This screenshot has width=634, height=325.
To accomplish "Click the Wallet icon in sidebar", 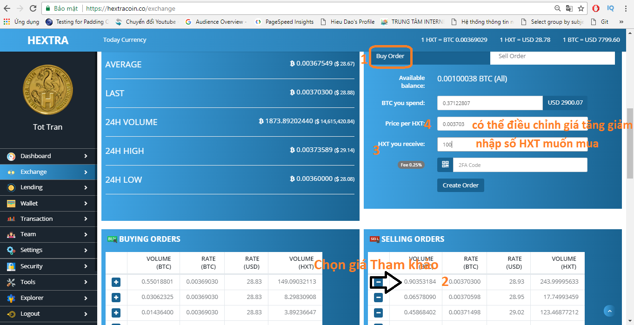I will [x=11, y=204].
